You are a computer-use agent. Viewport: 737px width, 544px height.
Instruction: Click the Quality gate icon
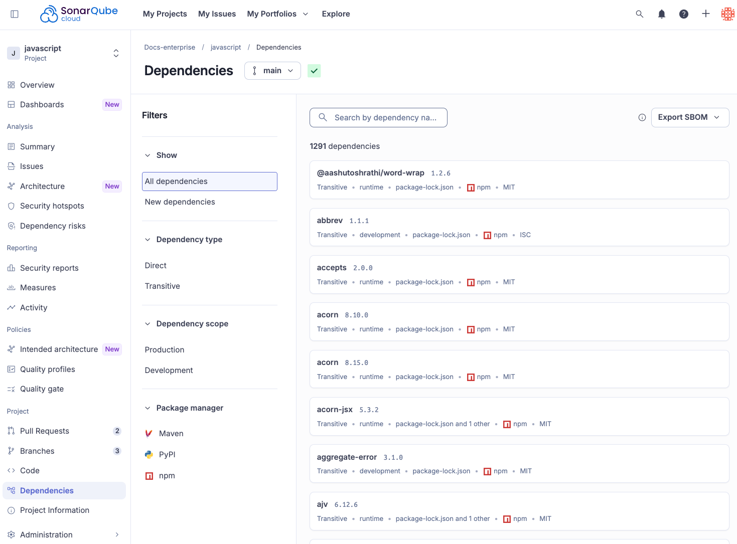[x=11, y=389]
